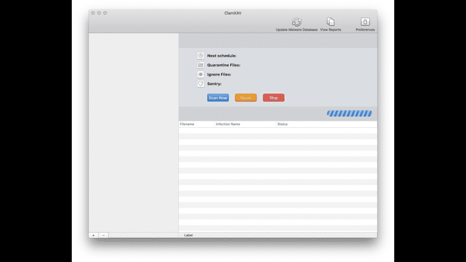The image size is (466, 262).
Task: Stop the scan with the red button
Action: coord(273,98)
